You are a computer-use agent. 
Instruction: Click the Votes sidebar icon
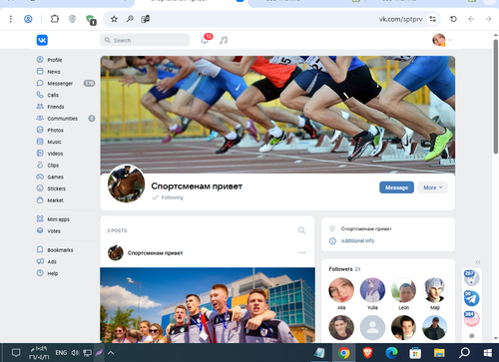[40, 230]
